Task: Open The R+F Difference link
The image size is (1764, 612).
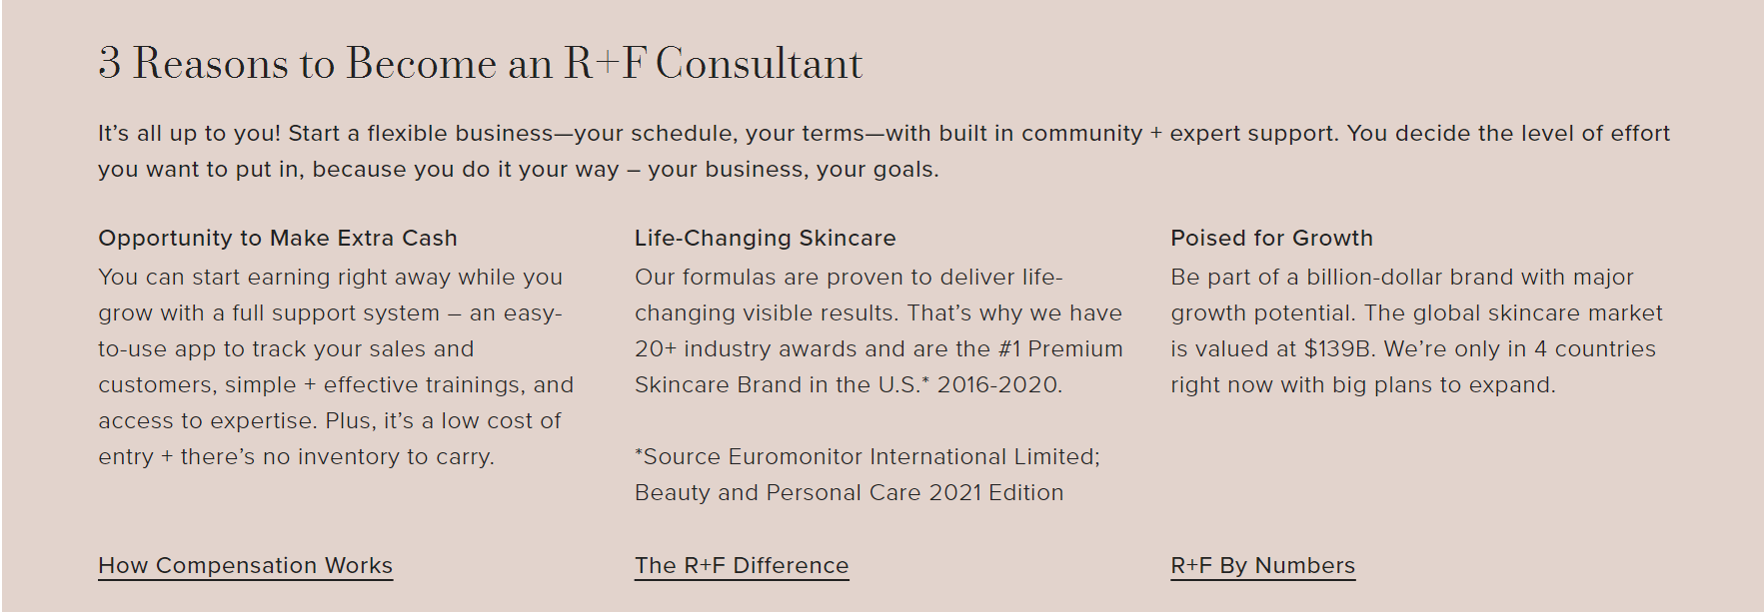Action: (x=742, y=565)
